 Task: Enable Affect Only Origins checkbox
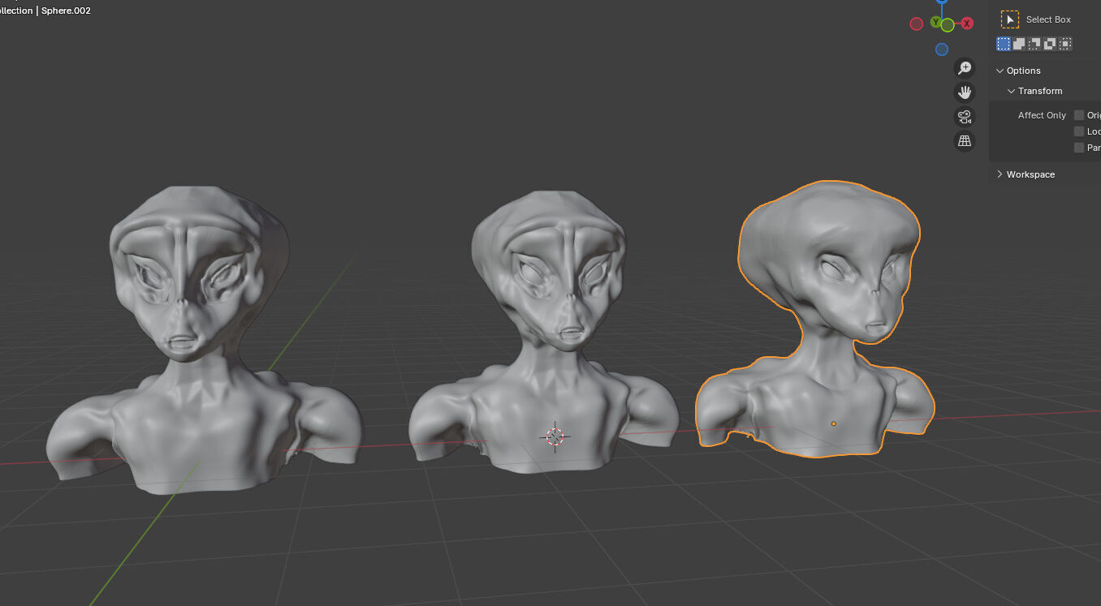tap(1079, 115)
